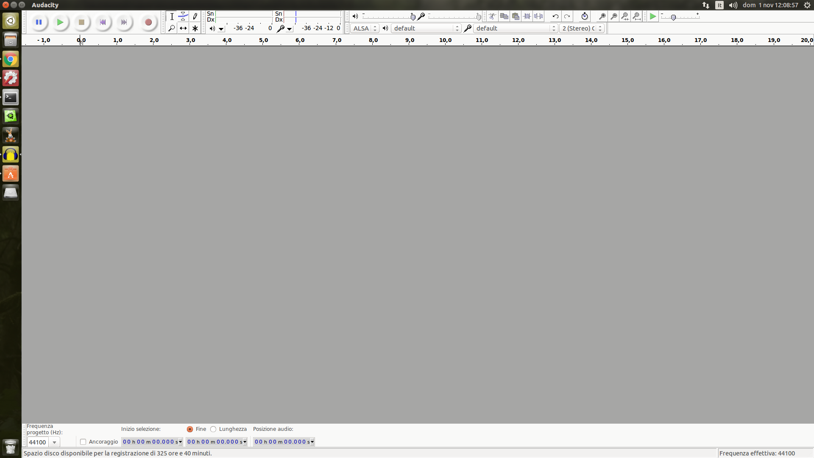Screen dimensions: 814x458
Task: Select the Time Shift tool
Action: pos(183,28)
